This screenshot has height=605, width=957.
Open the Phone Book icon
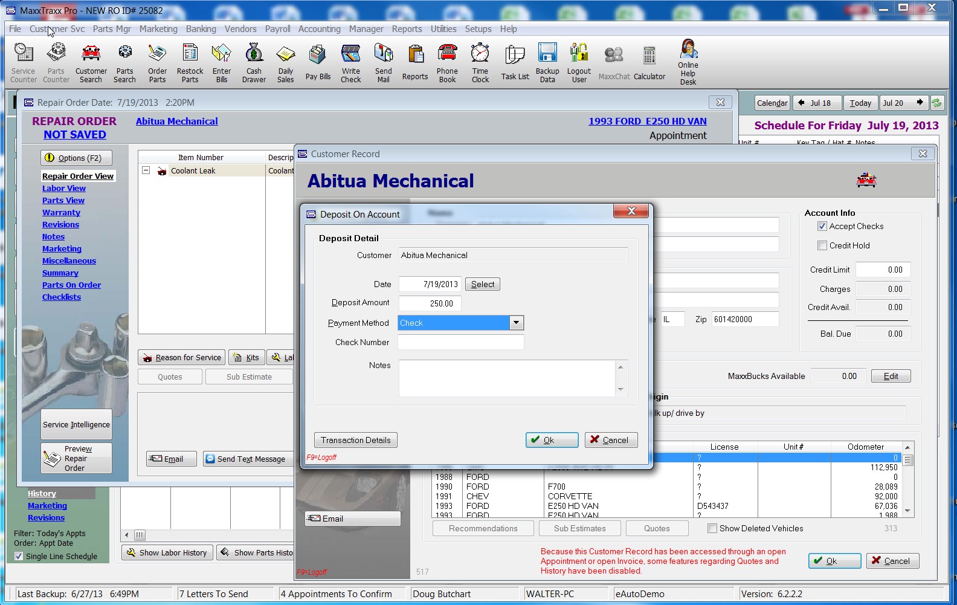448,63
